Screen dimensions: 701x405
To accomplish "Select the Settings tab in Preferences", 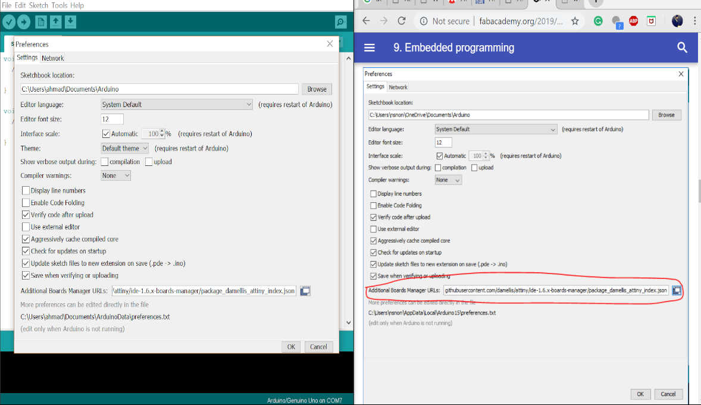I will pos(27,58).
